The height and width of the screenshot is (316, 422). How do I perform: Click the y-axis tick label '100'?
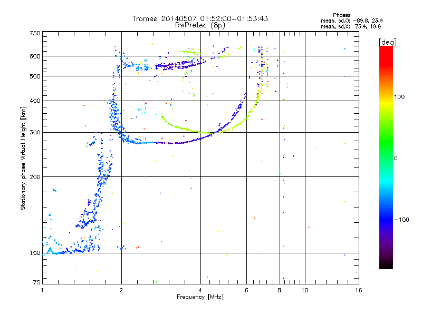(x=35, y=253)
